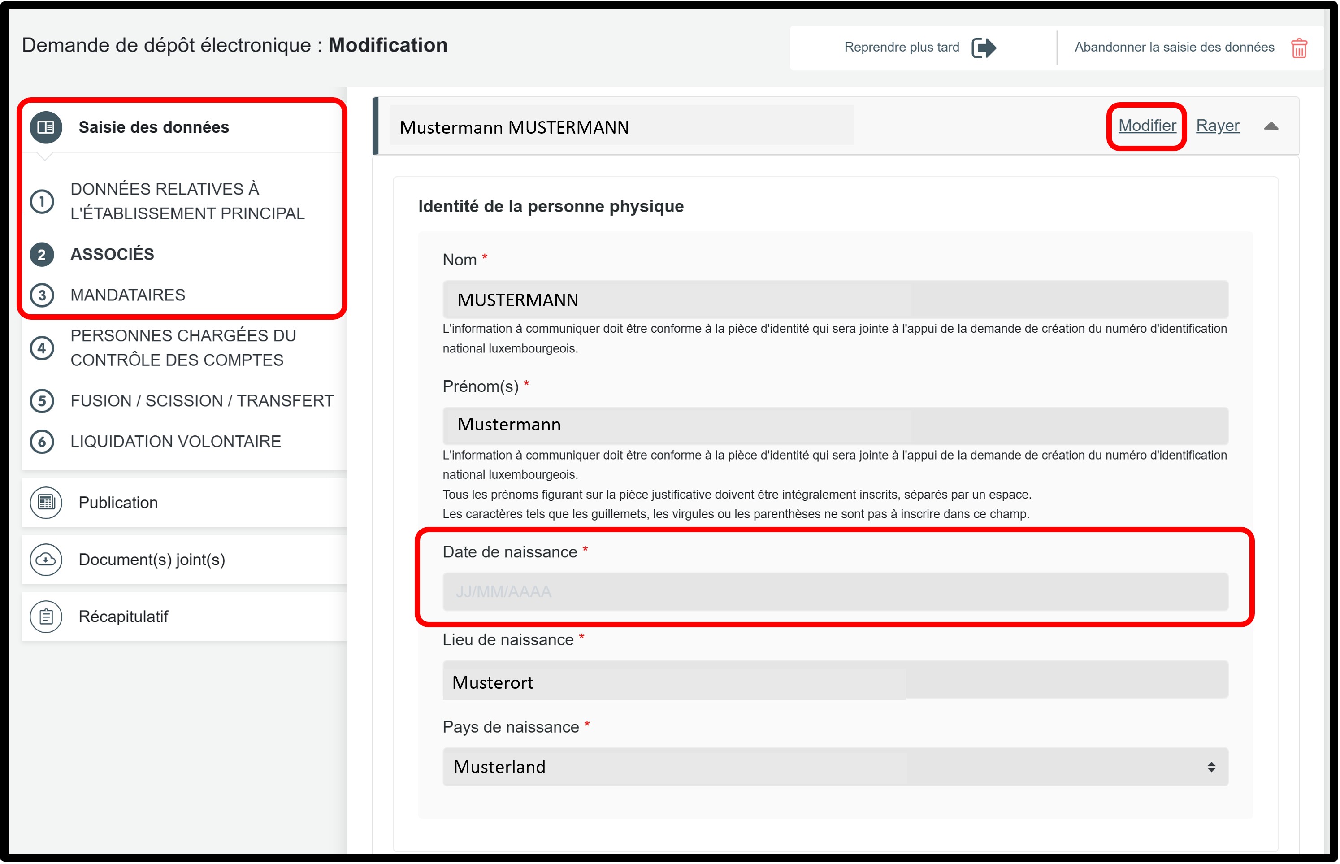Click the Nom input field

[x=836, y=300]
